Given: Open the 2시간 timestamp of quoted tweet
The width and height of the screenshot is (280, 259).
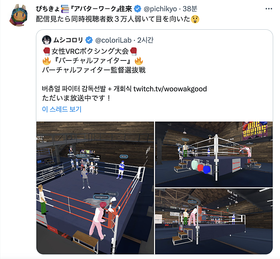Looking at the screenshot, I should pos(145,40).
